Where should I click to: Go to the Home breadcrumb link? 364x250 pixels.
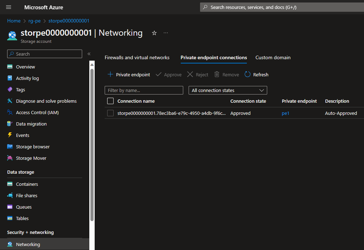click(x=14, y=21)
